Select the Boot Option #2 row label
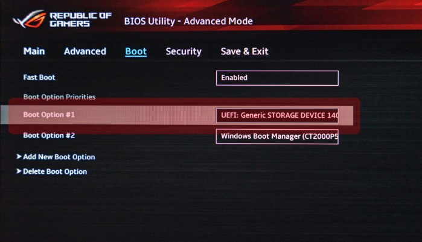Viewport: 422px width, 242px height. click(49, 135)
